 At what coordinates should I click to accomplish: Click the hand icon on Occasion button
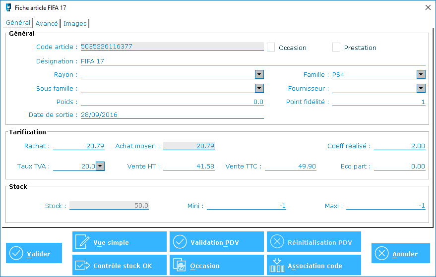coord(180,265)
